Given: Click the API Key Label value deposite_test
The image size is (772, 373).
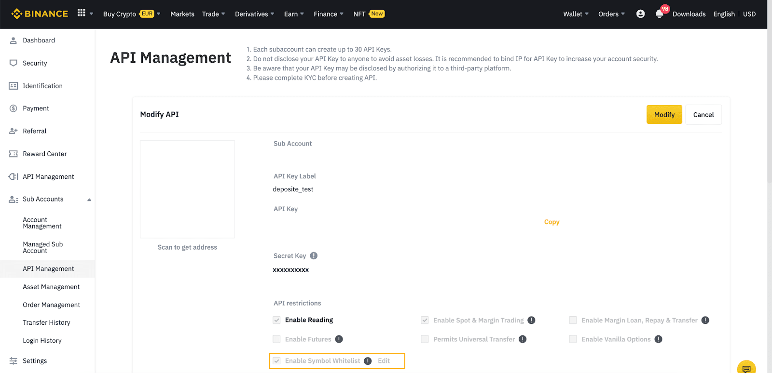Looking at the screenshot, I should tap(293, 189).
